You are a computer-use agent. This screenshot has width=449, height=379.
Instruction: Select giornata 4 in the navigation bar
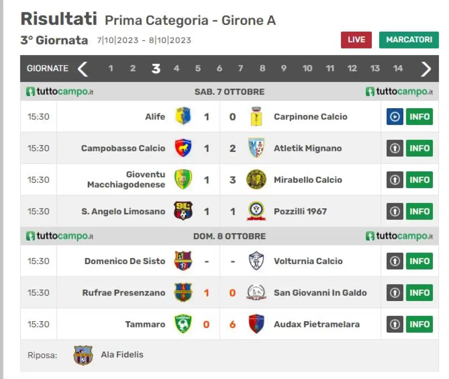[176, 68]
